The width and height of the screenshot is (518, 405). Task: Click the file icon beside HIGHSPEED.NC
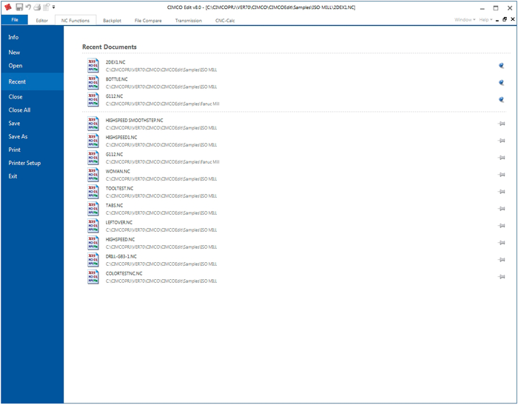click(93, 243)
